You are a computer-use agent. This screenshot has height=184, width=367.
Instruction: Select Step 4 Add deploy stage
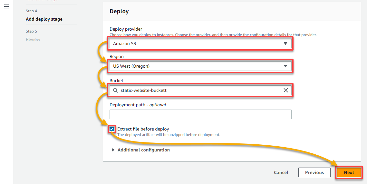click(44, 19)
